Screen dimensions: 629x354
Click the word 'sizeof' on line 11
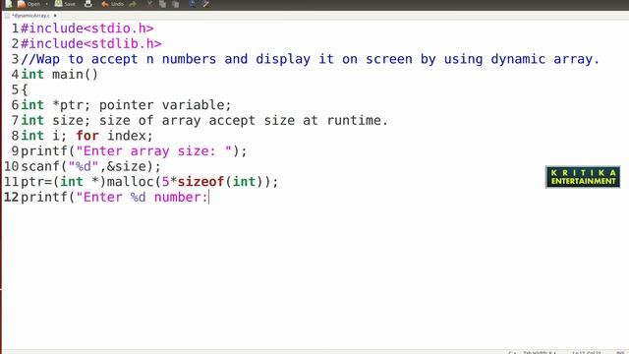[200, 181]
